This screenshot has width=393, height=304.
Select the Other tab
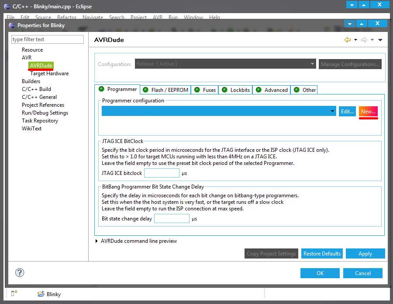click(304, 90)
